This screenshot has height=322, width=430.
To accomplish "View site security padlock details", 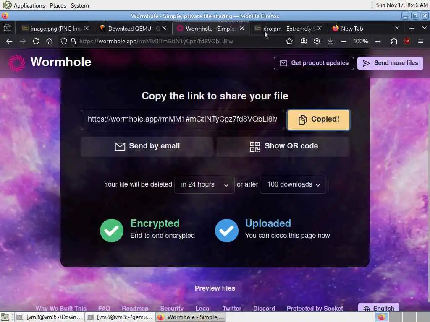I will coord(73,42).
